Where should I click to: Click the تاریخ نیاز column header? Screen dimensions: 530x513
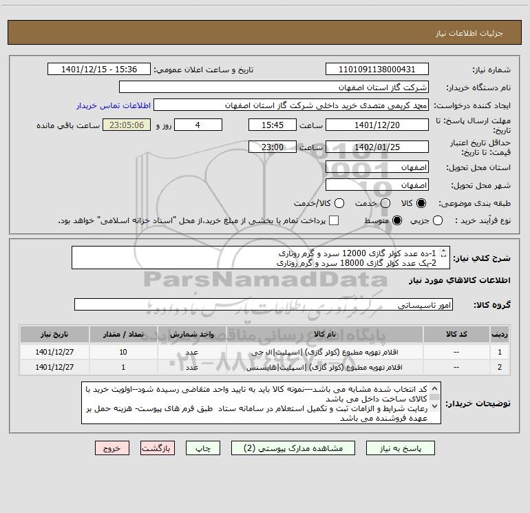(54, 335)
